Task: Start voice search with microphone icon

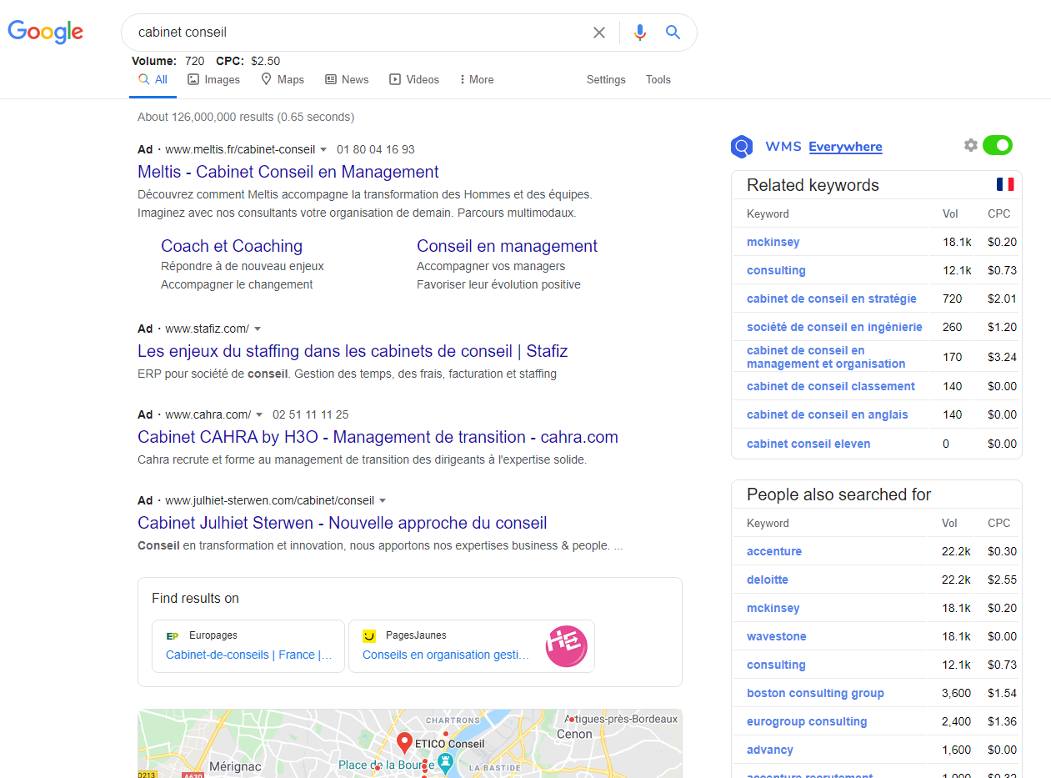Action: click(640, 33)
